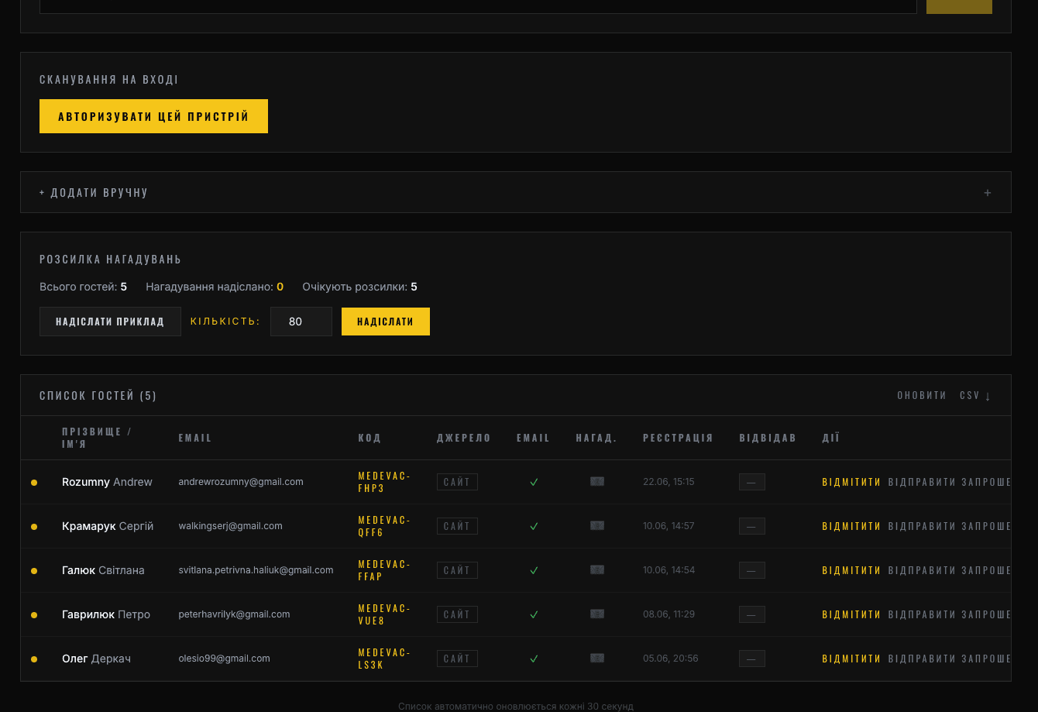The width and height of the screenshot is (1038, 712).
Task: Click the Реєстрація column header
Action: point(678,438)
